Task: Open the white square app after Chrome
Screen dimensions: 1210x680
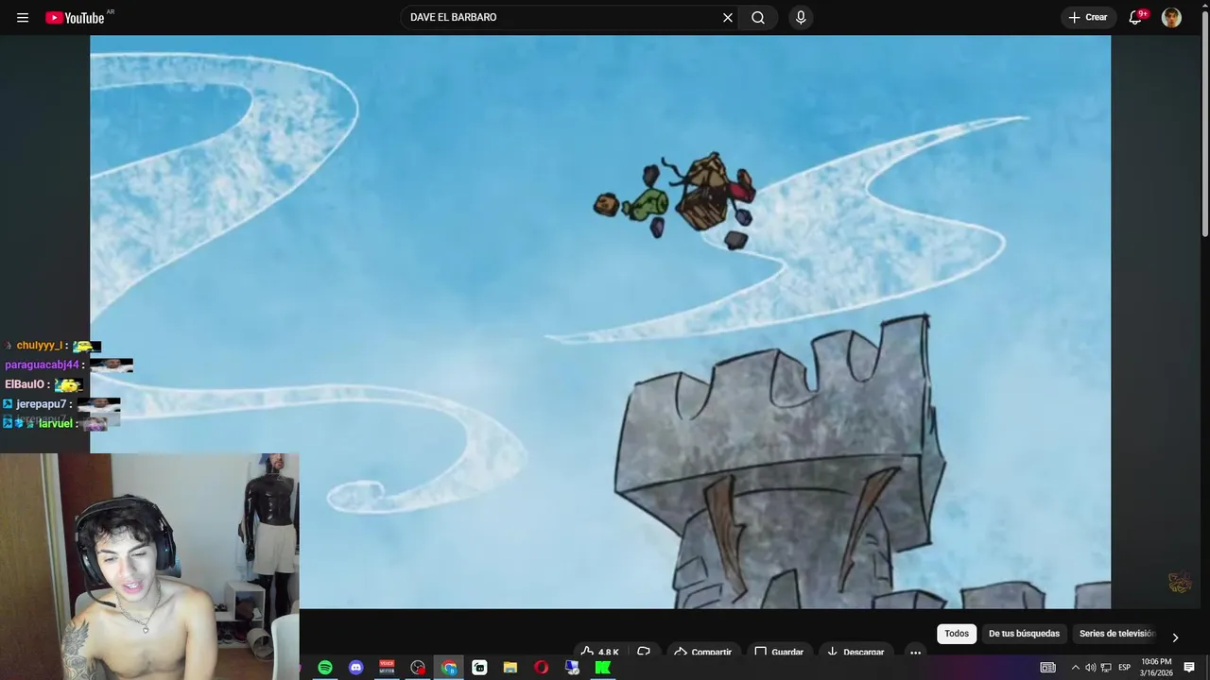Action: click(479, 668)
